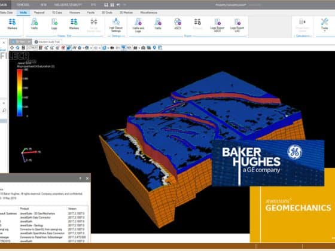Image resolution: width=335 pixels, height=251 pixels.
Task: Open the 1D Data ribbon tab
Action: pos(57,13)
